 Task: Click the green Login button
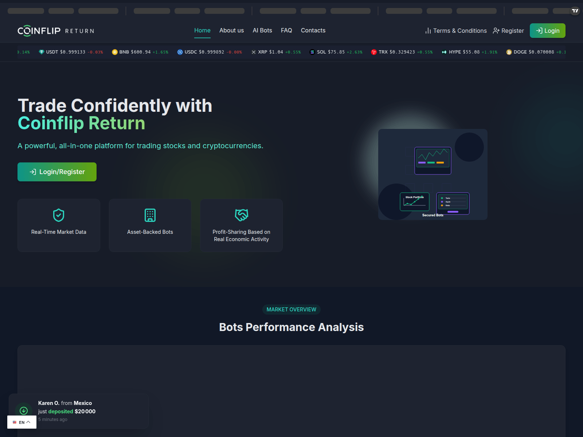click(x=547, y=31)
